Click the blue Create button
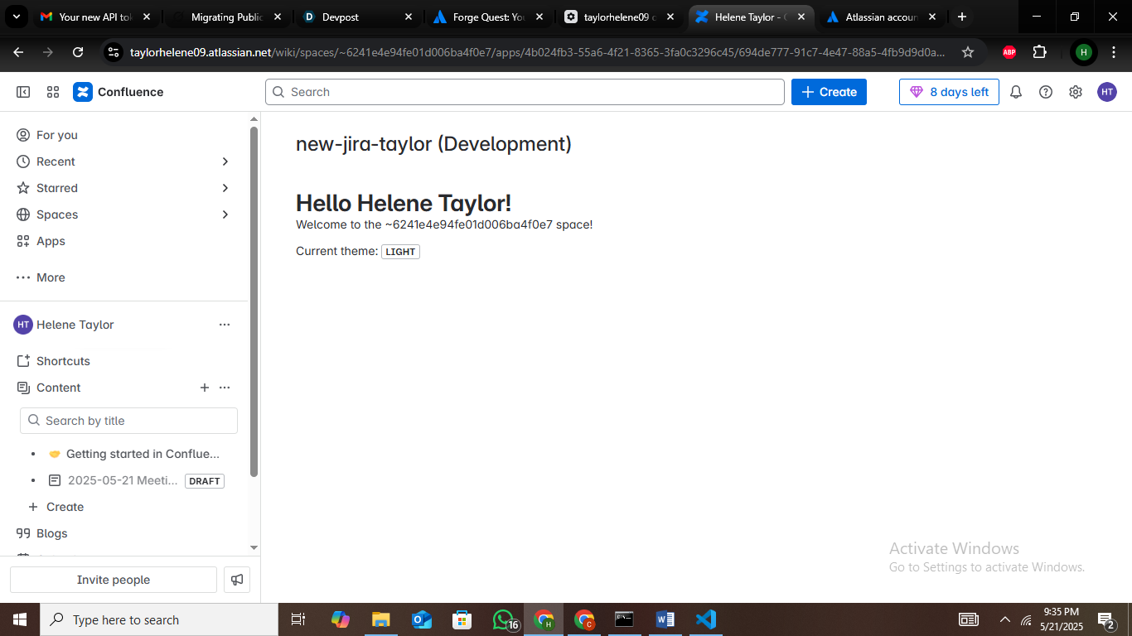The image size is (1132, 636). [x=829, y=92]
